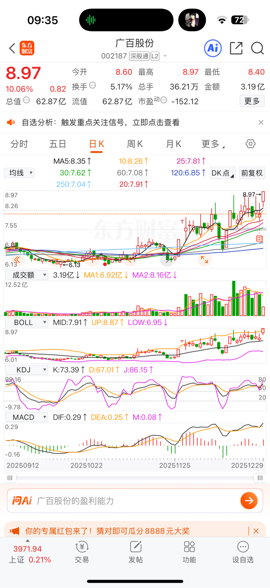This screenshot has height=588, width=270.
Task: Open the search magnifier icon
Action: click(x=257, y=48)
